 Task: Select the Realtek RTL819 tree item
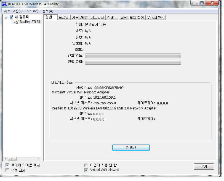pos(31,22)
